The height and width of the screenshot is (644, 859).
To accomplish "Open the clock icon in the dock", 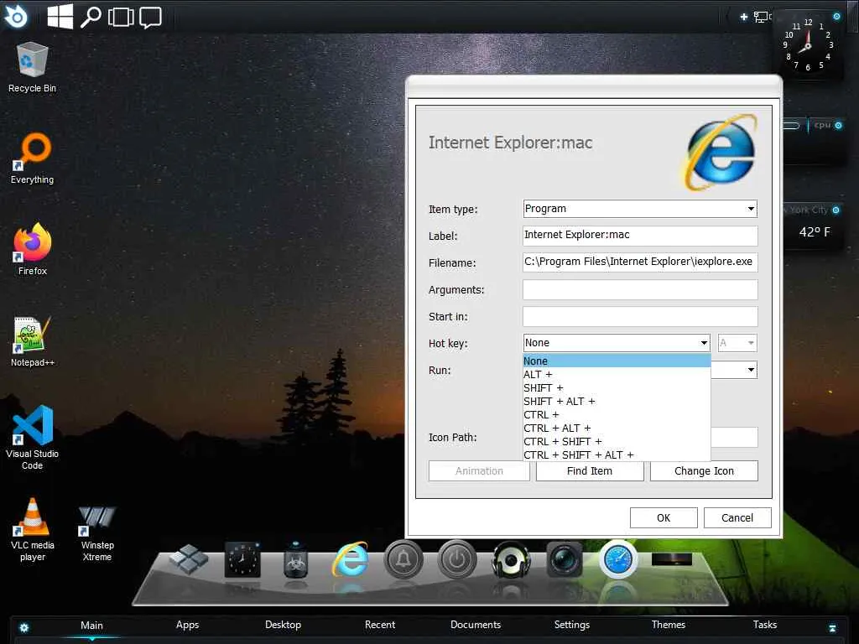I will pyautogui.click(x=242, y=559).
